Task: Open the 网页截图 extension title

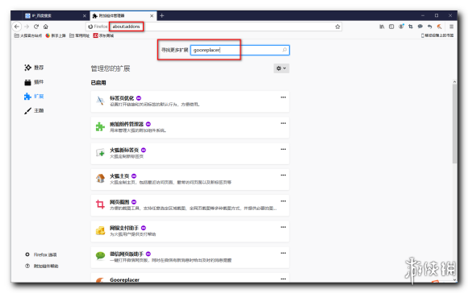Action: click(x=119, y=202)
